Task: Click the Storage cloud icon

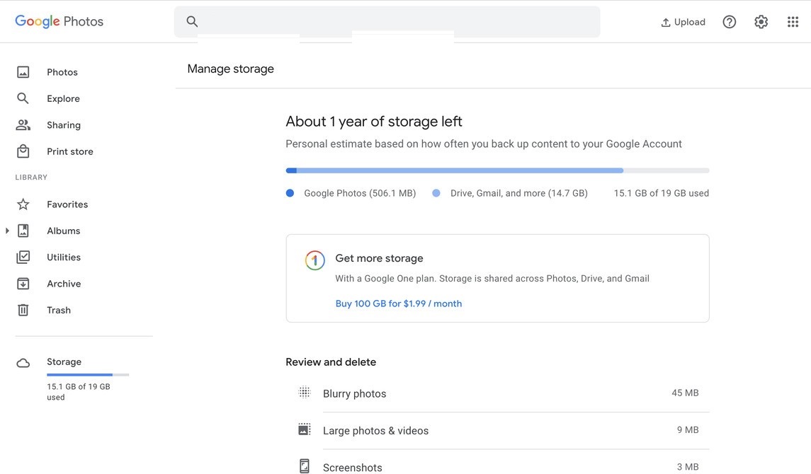Action: point(23,363)
